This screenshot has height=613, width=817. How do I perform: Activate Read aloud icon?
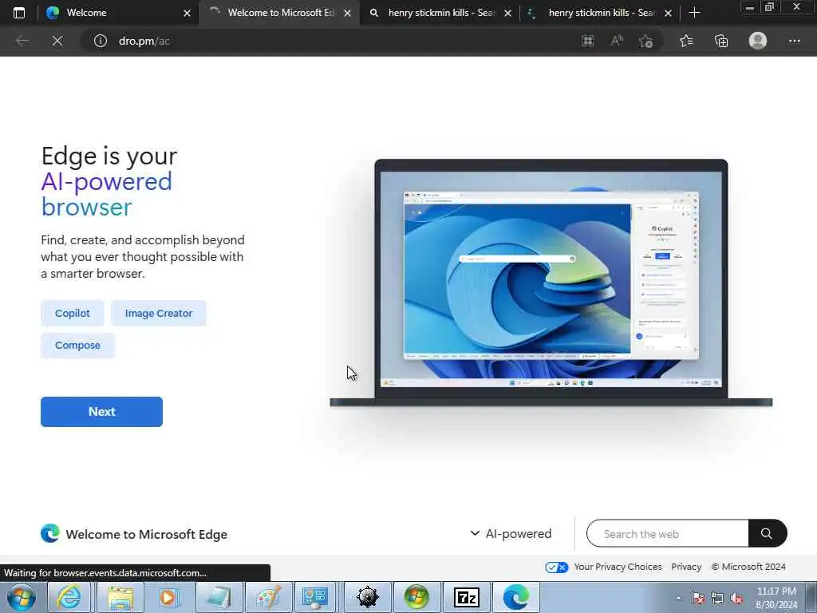[617, 41]
